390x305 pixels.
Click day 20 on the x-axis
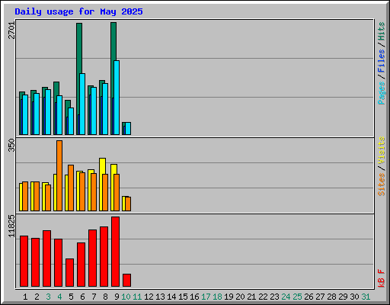[240, 297]
